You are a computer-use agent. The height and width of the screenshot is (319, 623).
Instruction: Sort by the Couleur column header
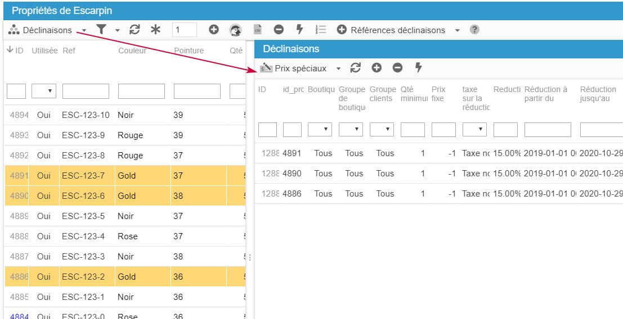coord(132,51)
